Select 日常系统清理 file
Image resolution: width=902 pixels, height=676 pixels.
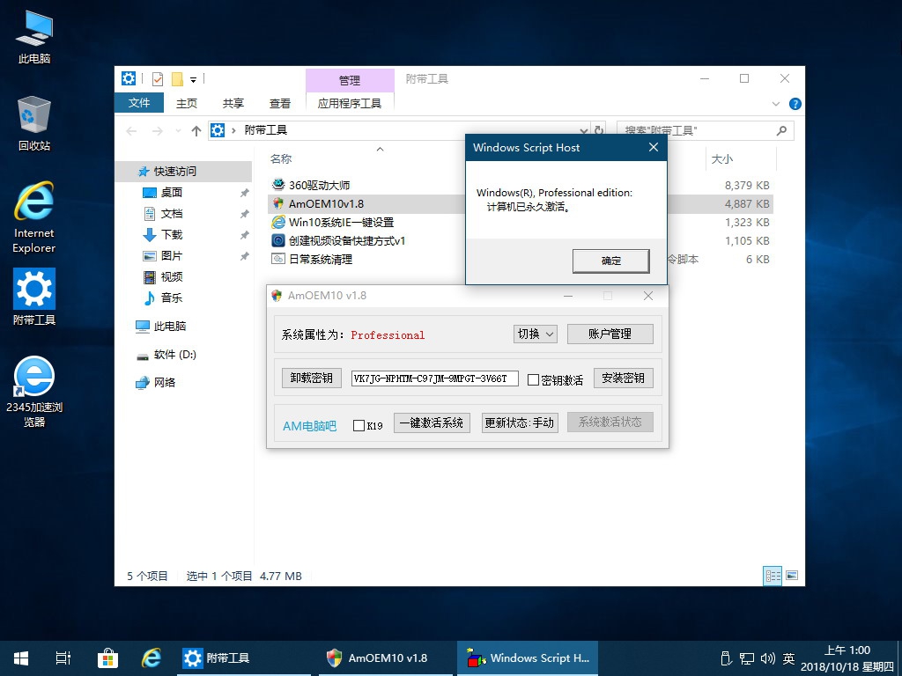pyautogui.click(x=321, y=260)
